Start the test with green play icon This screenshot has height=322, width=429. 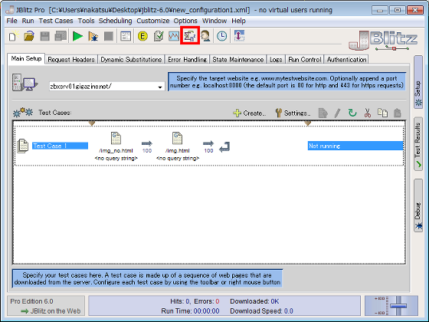click(x=77, y=36)
